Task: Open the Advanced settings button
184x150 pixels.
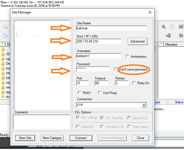Action: 137,41
